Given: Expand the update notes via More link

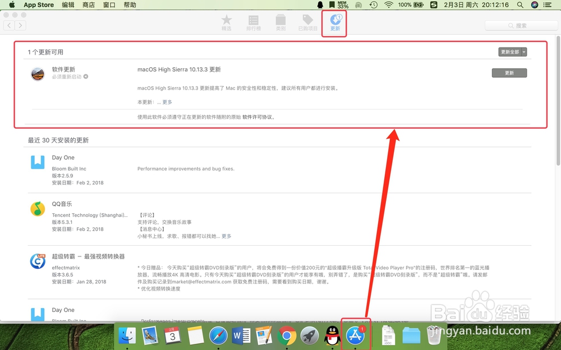Looking at the screenshot, I should [167, 102].
